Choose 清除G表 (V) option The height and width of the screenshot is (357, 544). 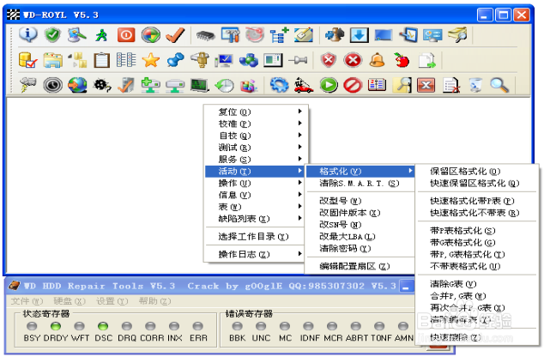pyautogui.click(x=477, y=284)
